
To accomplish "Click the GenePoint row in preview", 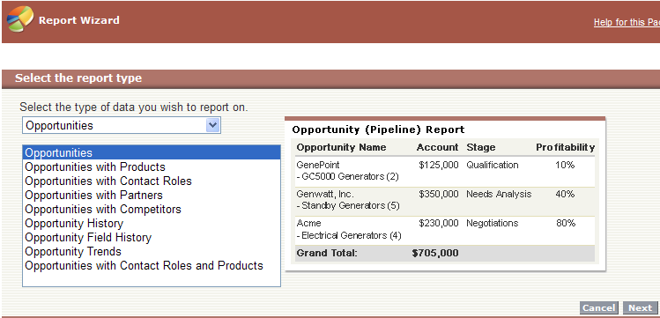I will 445,171.
